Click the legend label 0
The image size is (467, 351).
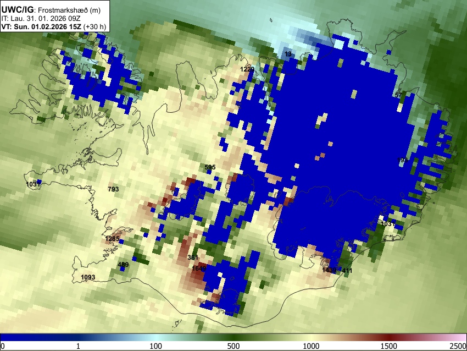[x=3, y=346]
